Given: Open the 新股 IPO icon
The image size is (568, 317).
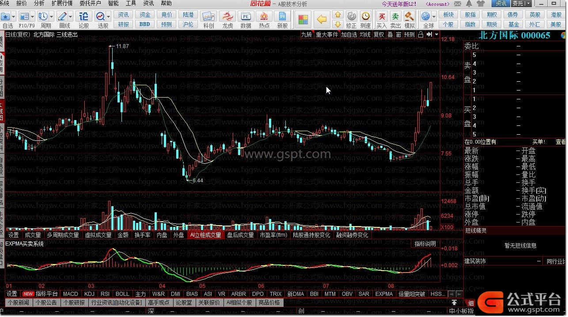Looking at the screenshot, I should [x=282, y=17].
